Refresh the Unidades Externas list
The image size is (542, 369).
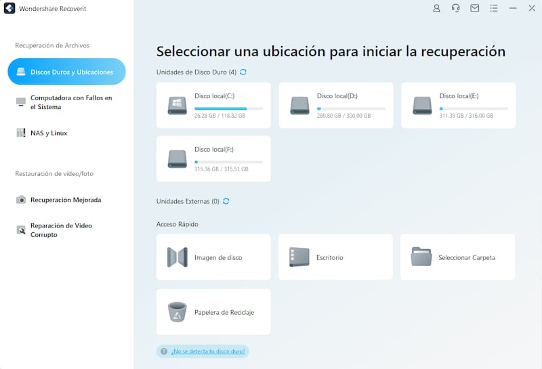[226, 201]
